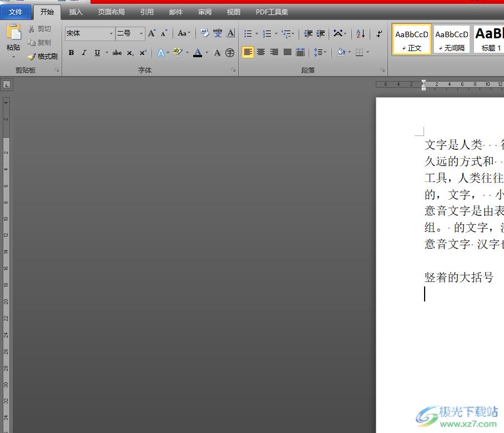The width and height of the screenshot is (504, 433).
Task: Toggle character shading A icon
Action: click(217, 53)
